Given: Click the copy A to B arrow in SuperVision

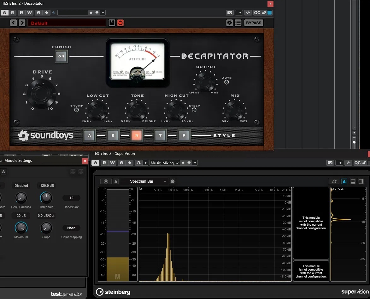Looking at the screenshot, I should pyautogui.click(x=130, y=163).
